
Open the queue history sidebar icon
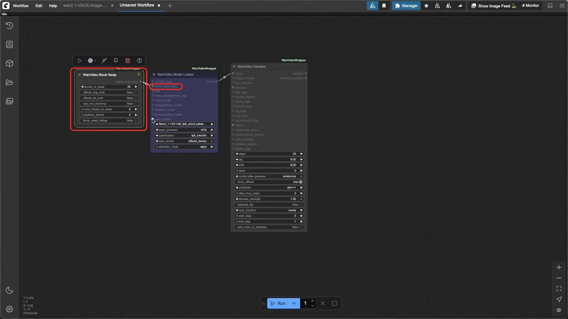(9, 26)
